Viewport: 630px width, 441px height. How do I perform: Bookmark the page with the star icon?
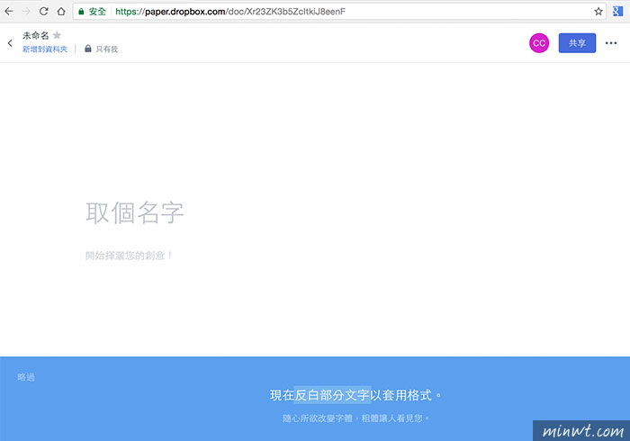(x=598, y=11)
